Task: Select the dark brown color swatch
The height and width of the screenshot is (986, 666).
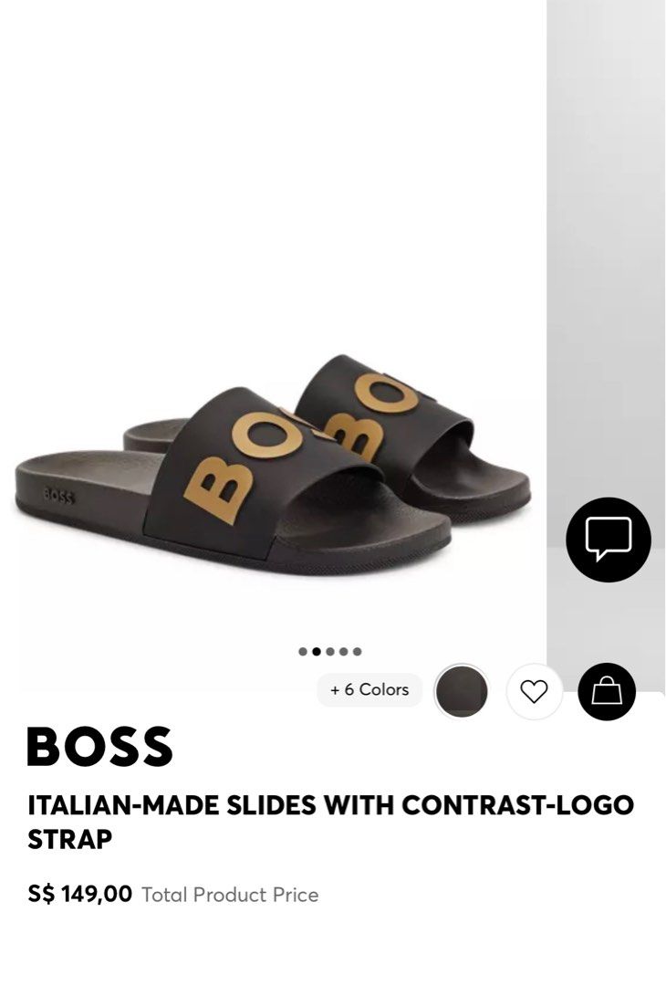Action: point(461,690)
